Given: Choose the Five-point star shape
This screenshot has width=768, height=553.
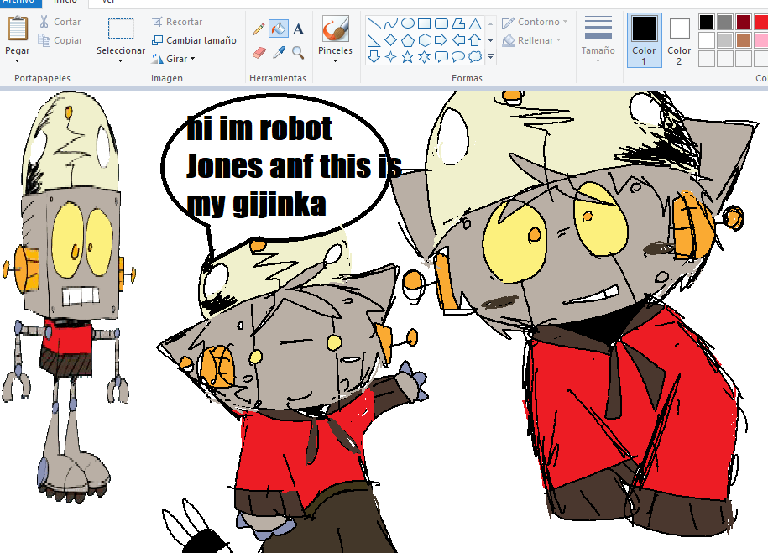Looking at the screenshot, I should pos(408,57).
